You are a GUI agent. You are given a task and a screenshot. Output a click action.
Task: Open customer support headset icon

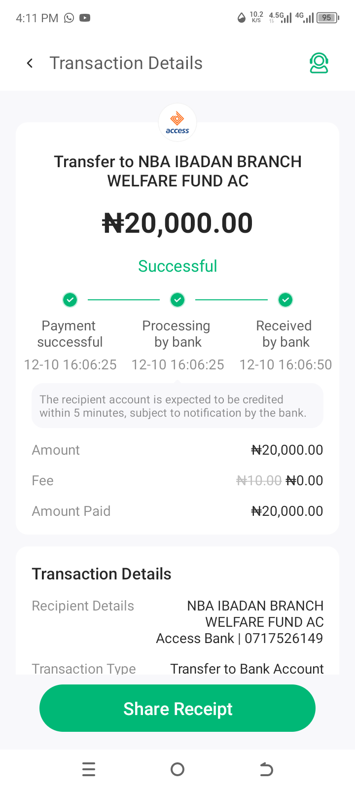click(x=319, y=63)
